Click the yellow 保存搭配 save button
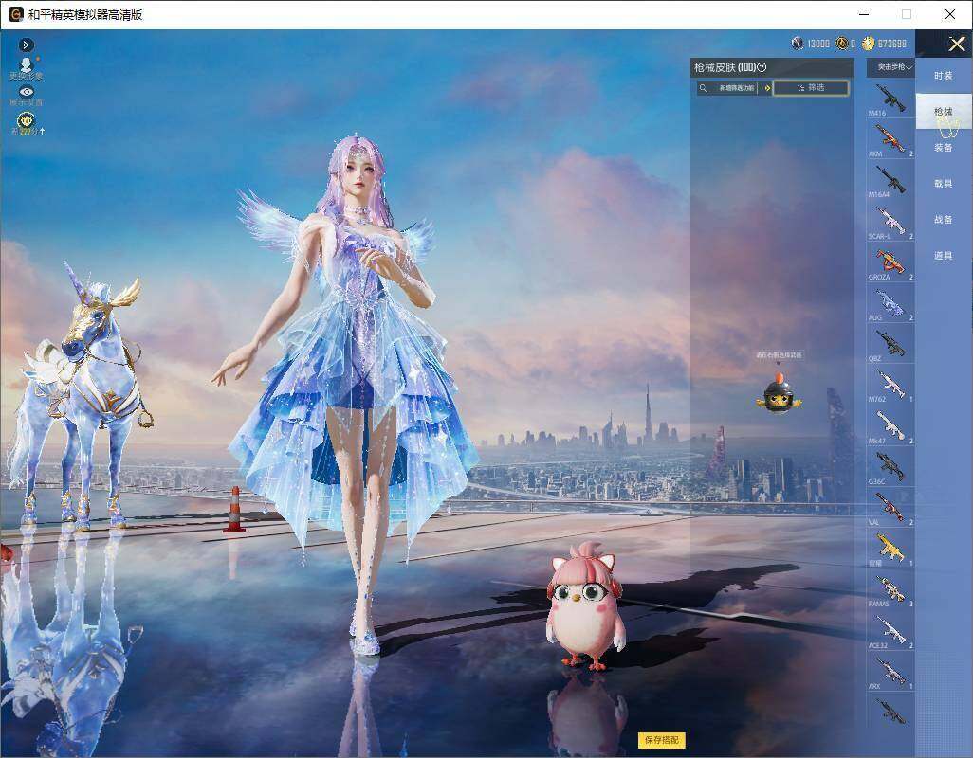This screenshot has height=758, width=973. (662, 739)
